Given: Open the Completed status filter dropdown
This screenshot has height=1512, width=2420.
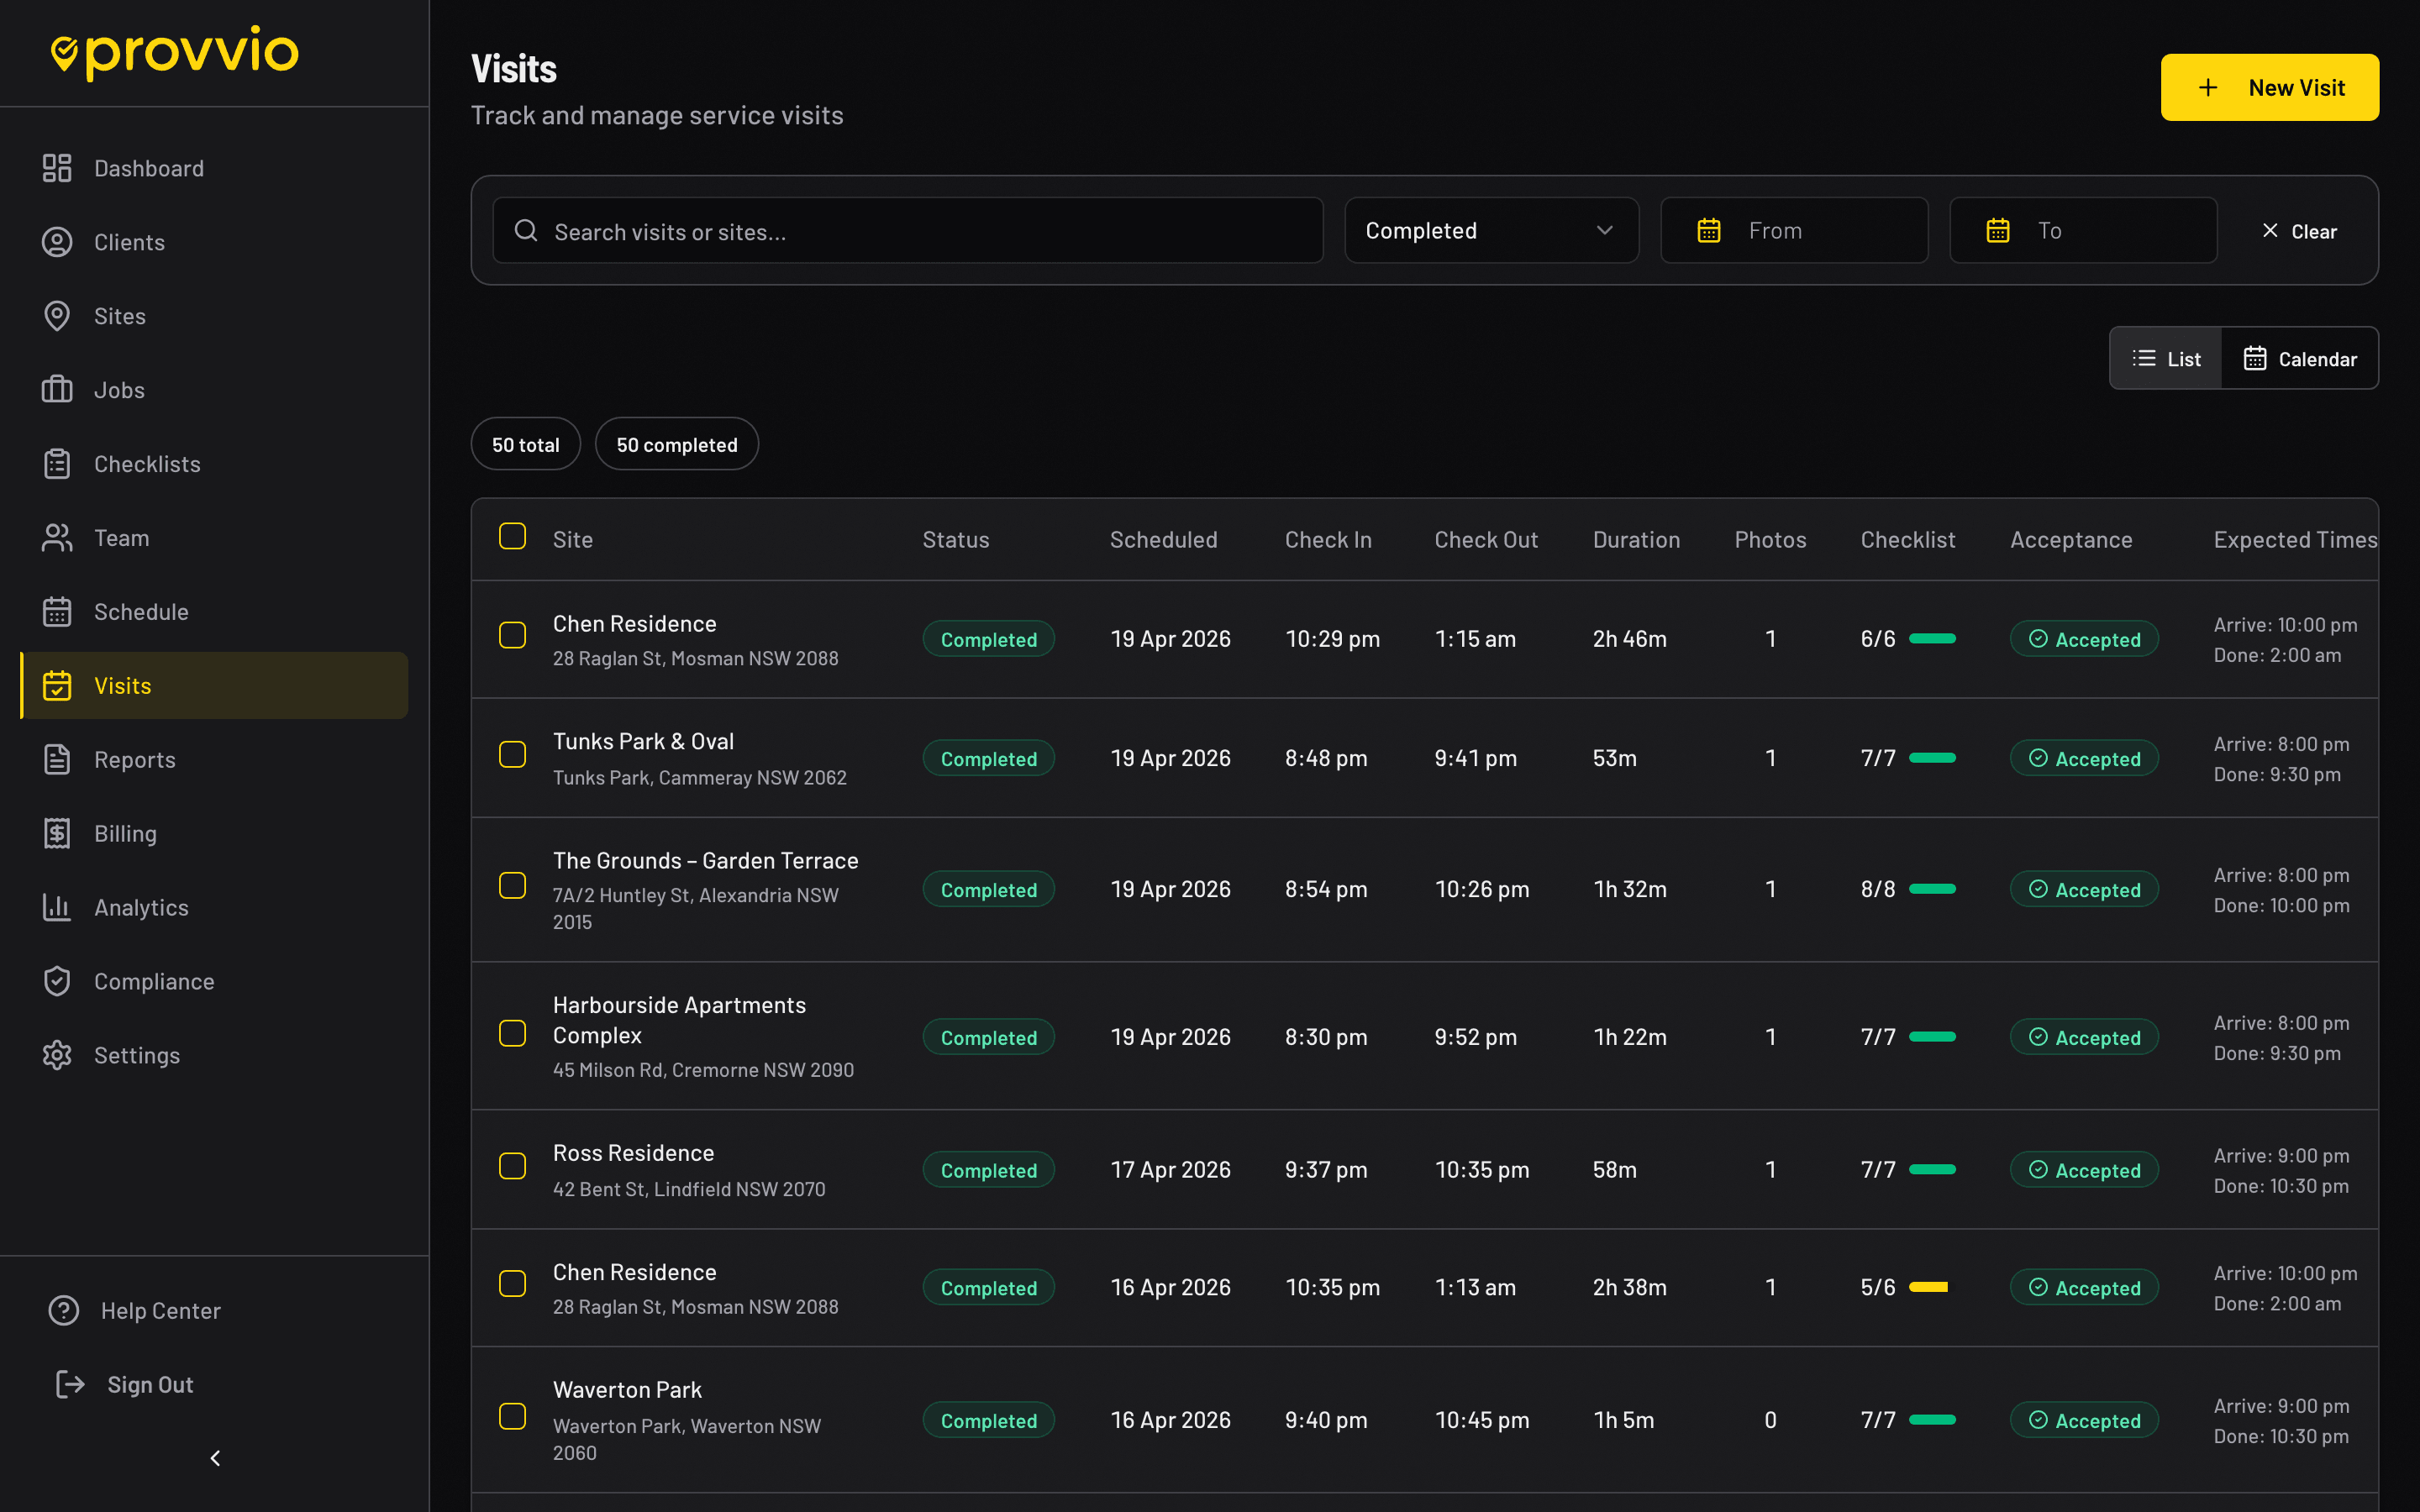Looking at the screenshot, I should coord(1490,230).
